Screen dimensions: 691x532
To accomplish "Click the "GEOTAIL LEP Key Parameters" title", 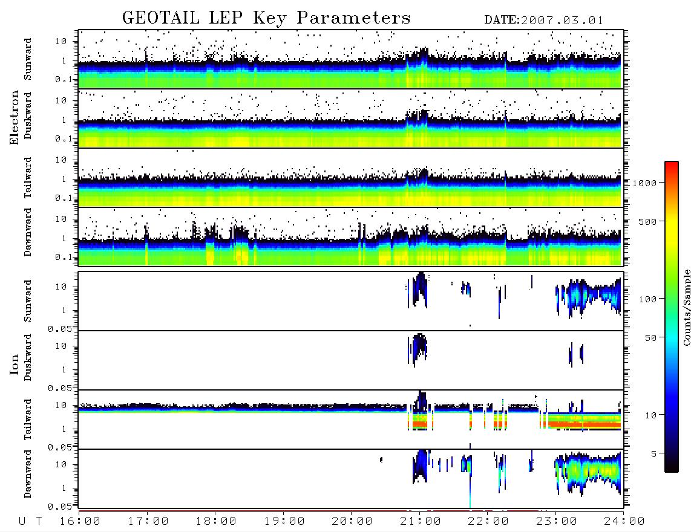I will [x=266, y=18].
